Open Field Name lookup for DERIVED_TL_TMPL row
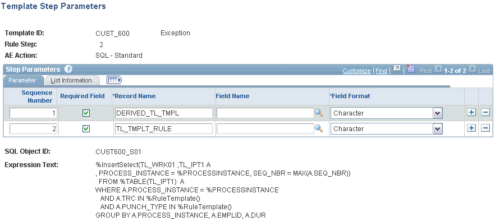 (319, 113)
